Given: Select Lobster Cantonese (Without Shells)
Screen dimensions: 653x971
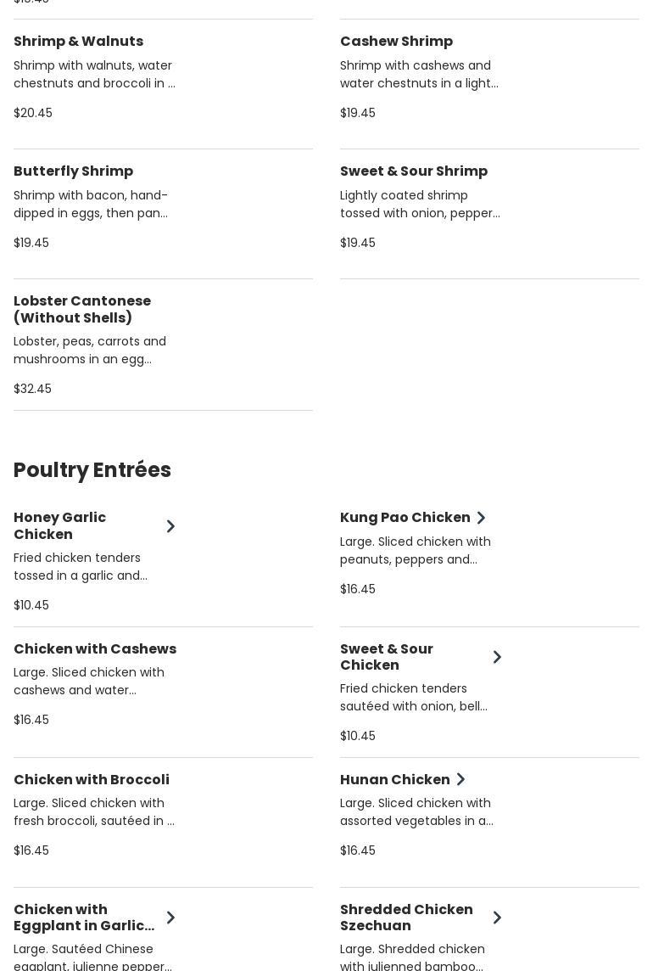Looking at the screenshot, I should (82, 309).
